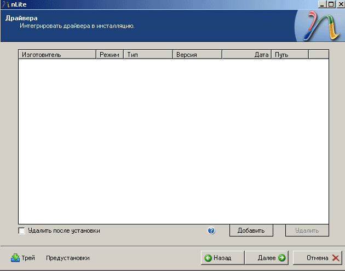Open the Трей tray option
Screen dimensions: 345x271
23,258
